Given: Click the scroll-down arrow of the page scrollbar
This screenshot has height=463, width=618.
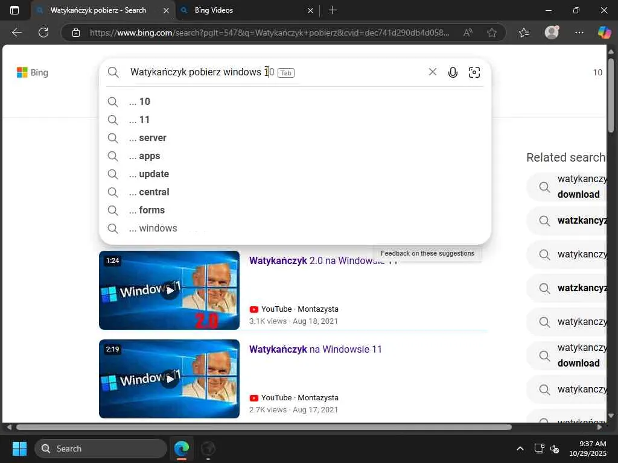Looking at the screenshot, I should [x=611, y=415].
